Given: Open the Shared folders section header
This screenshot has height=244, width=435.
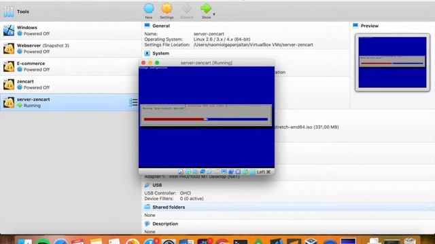Looking at the screenshot, I should 169,207.
